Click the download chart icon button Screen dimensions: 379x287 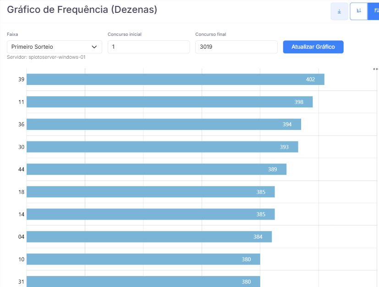(x=339, y=11)
